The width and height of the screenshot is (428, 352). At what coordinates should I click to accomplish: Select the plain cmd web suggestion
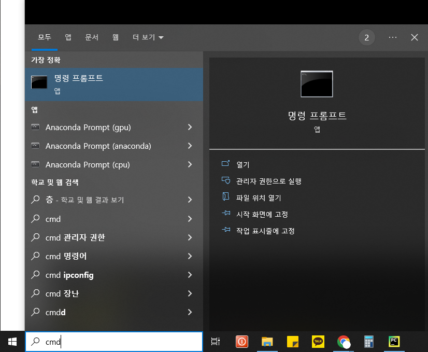[x=114, y=219]
